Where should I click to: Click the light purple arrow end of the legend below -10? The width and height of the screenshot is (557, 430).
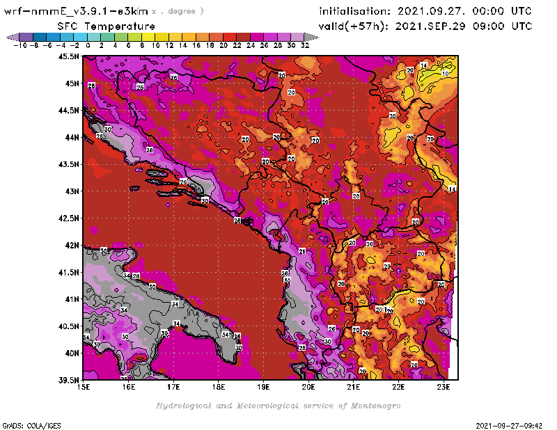tap(13, 38)
